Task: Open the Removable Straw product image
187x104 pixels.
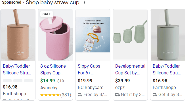Action: coord(93,35)
